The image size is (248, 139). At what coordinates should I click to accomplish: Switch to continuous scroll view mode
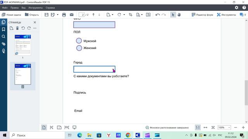pos(52,127)
